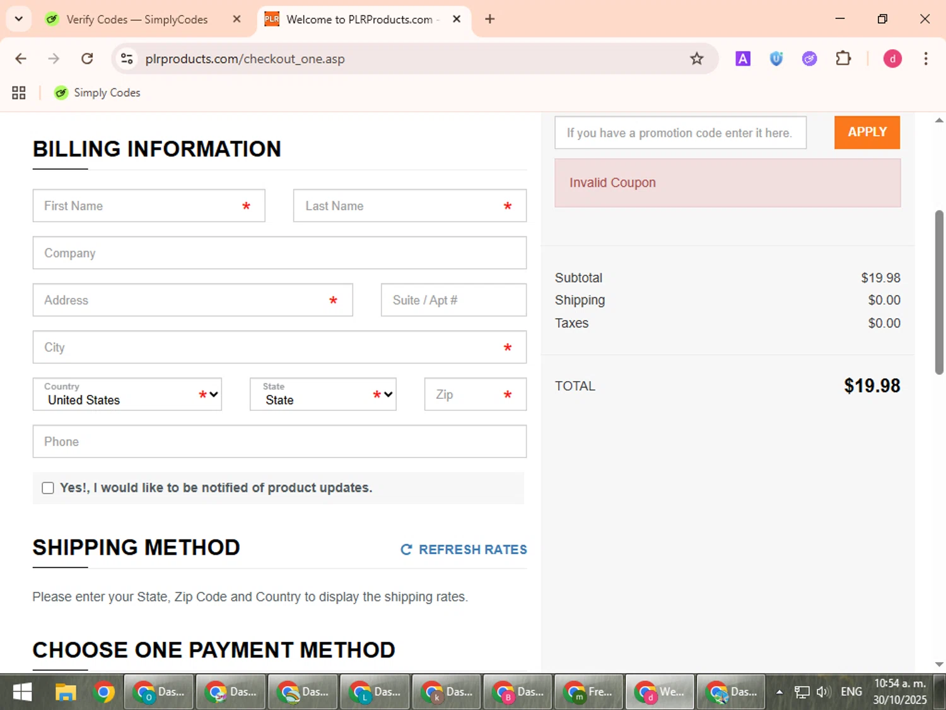This screenshot has width=946, height=710.
Task: Click the BILLING INFORMATION heading
Action: pos(157,149)
